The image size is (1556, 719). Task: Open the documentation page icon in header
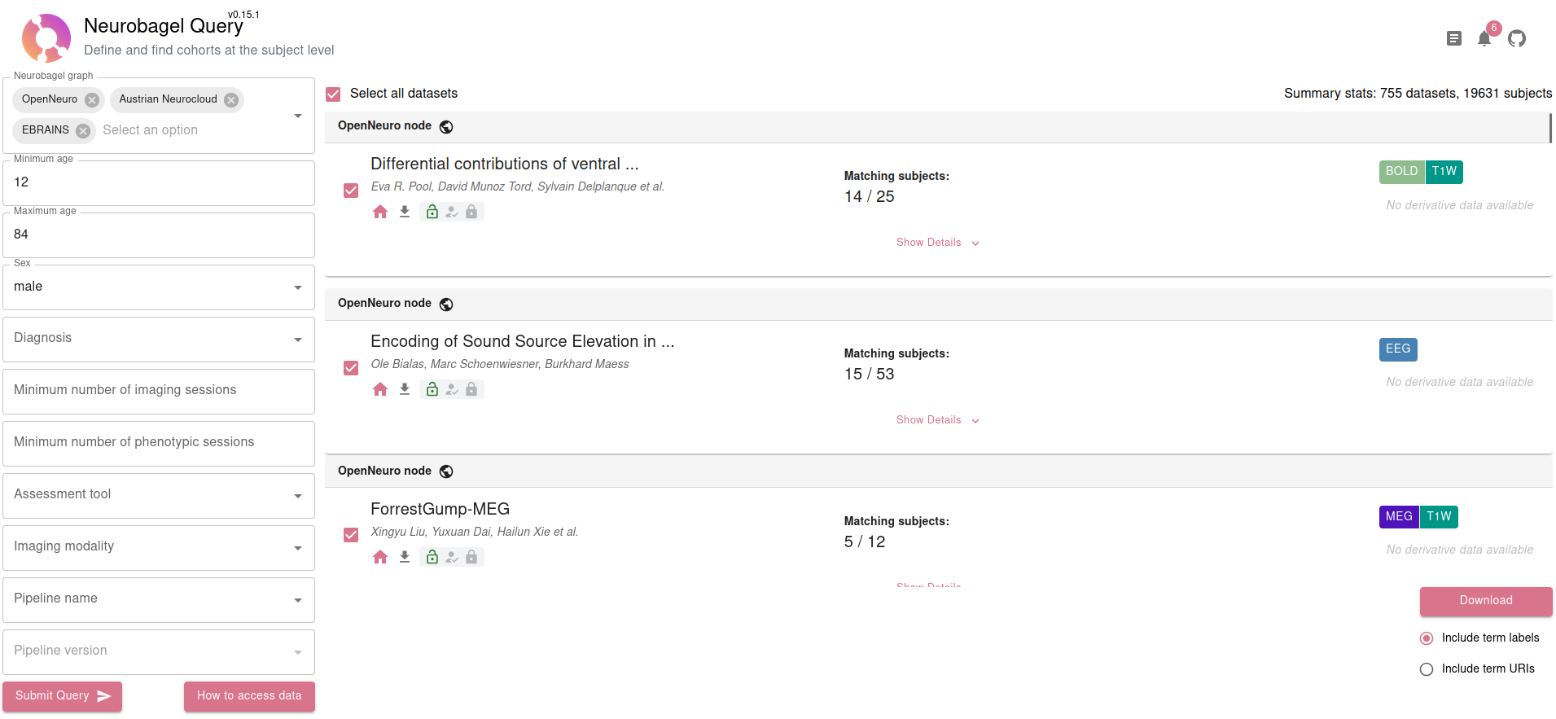click(x=1453, y=38)
